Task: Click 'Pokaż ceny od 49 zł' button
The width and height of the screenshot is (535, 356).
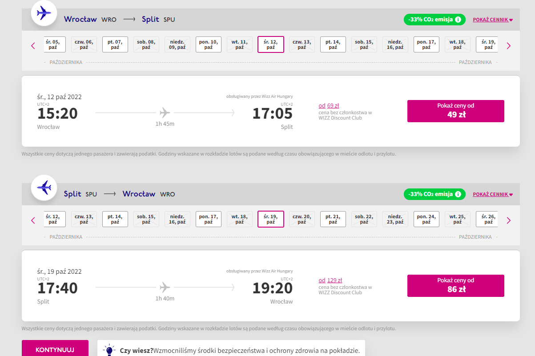Action: [x=456, y=111]
